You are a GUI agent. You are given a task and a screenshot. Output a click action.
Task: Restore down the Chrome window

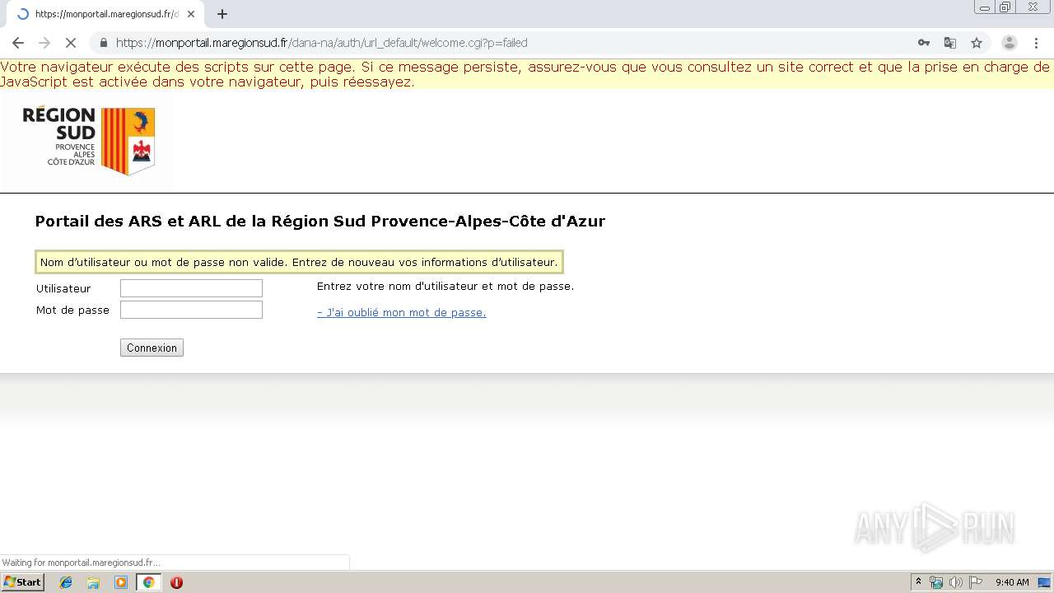[x=1005, y=7]
